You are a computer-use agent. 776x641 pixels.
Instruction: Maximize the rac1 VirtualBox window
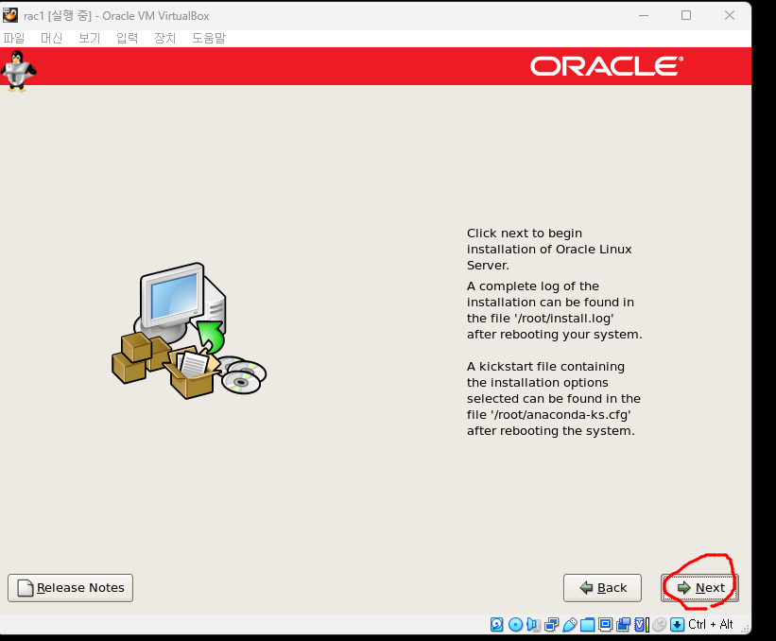686,15
